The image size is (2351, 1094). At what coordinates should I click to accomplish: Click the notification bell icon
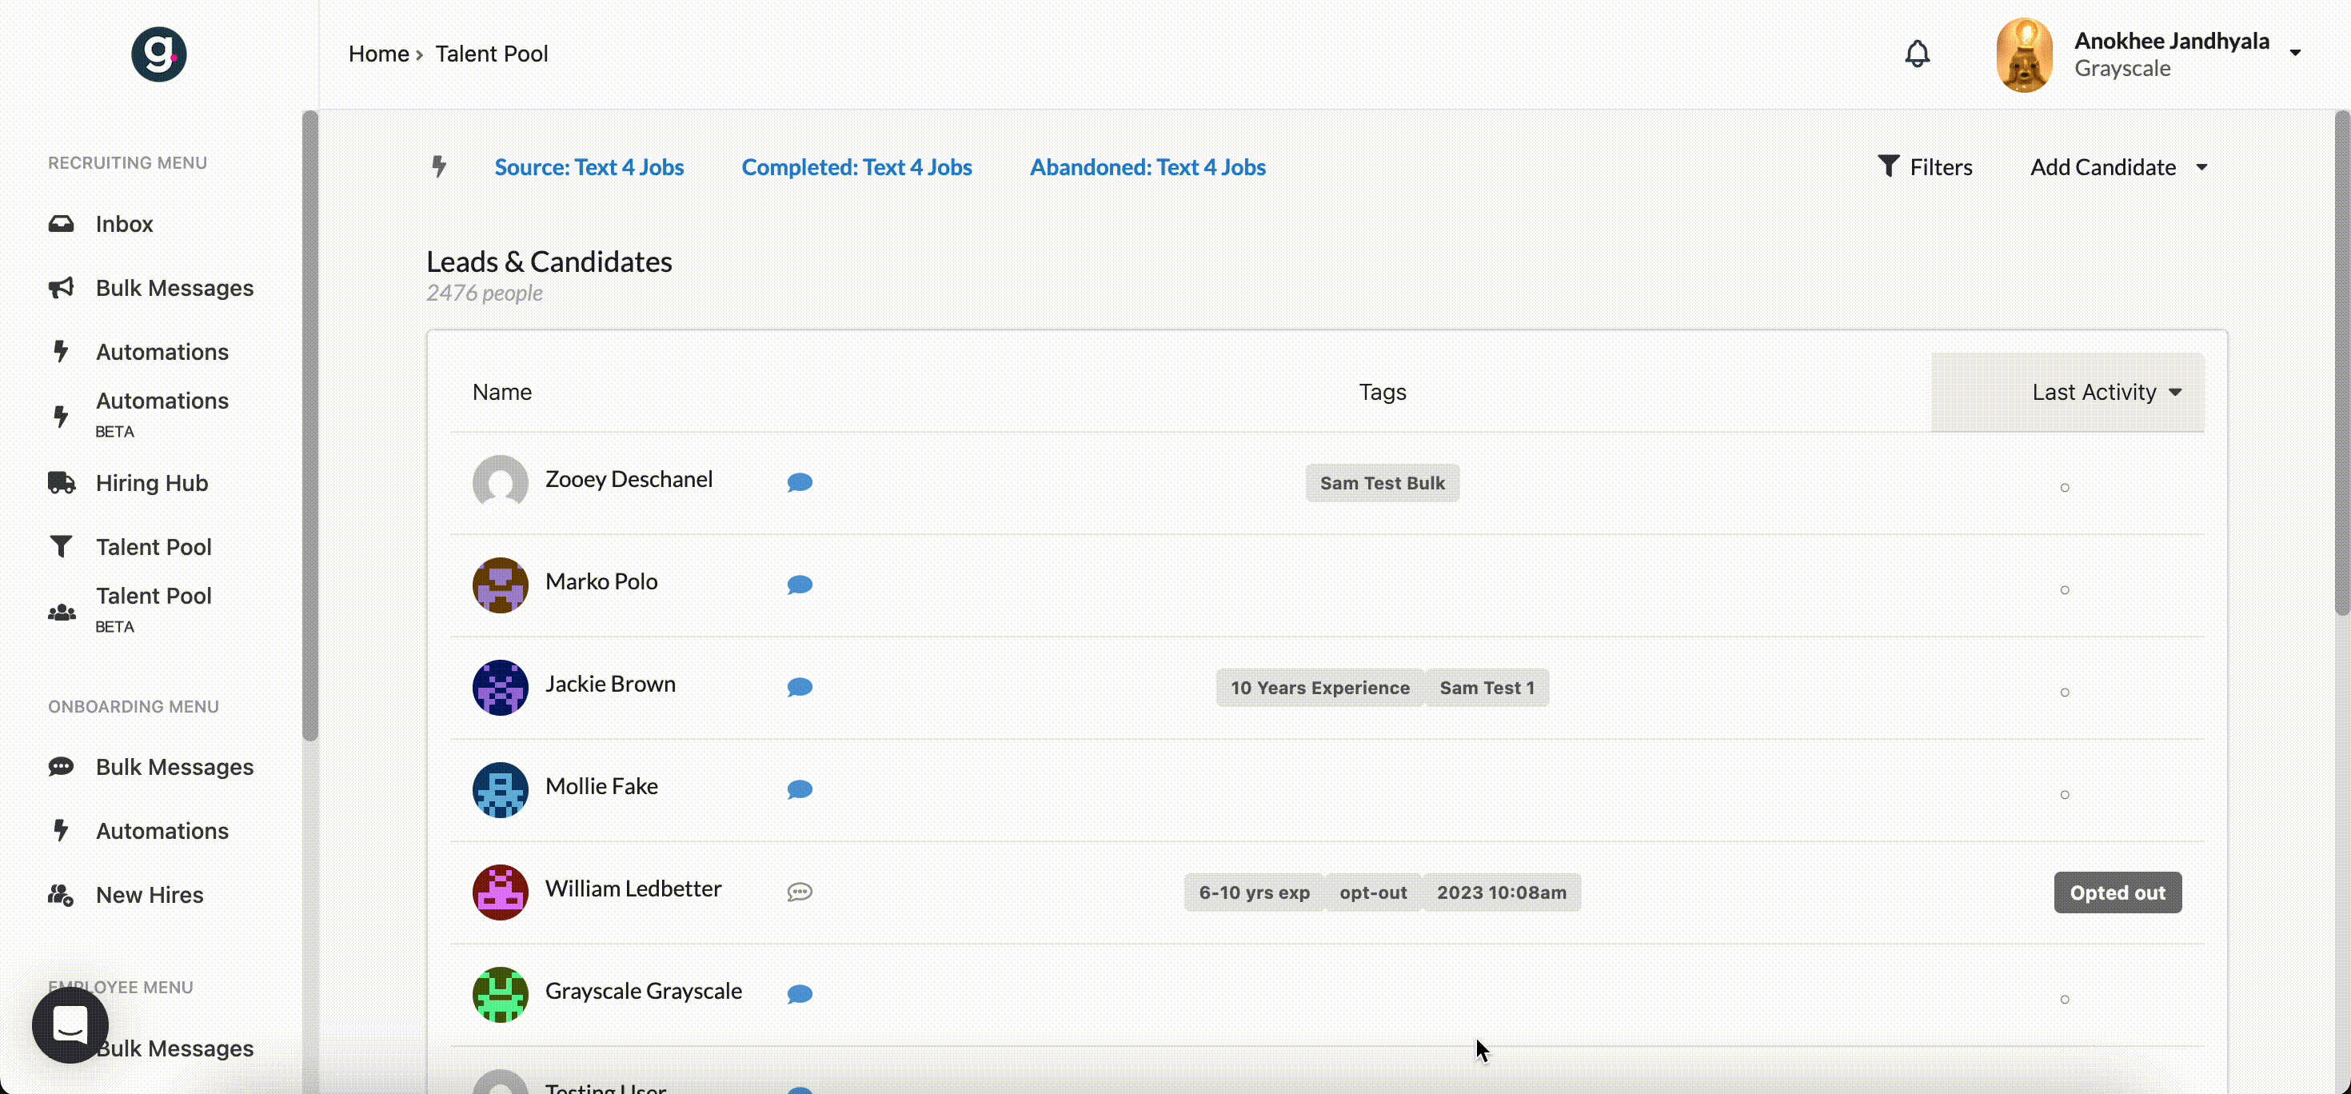pos(1917,54)
